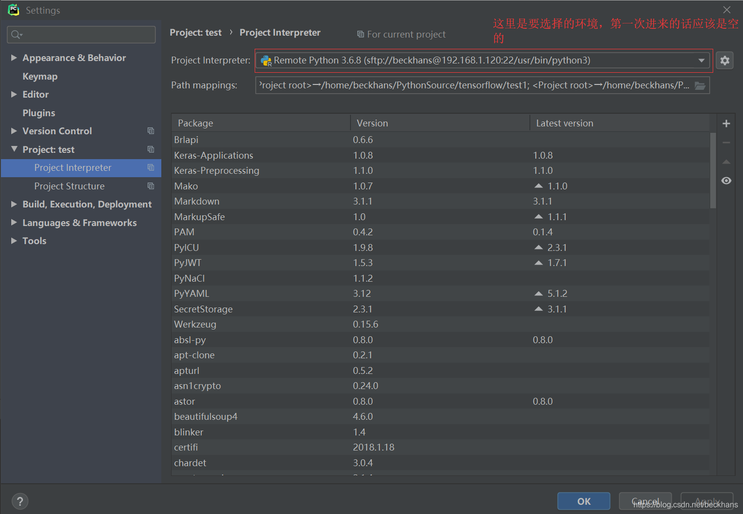This screenshot has width=743, height=514.
Task: Click the copy icon beside Project Interpreter
Action: point(151,167)
